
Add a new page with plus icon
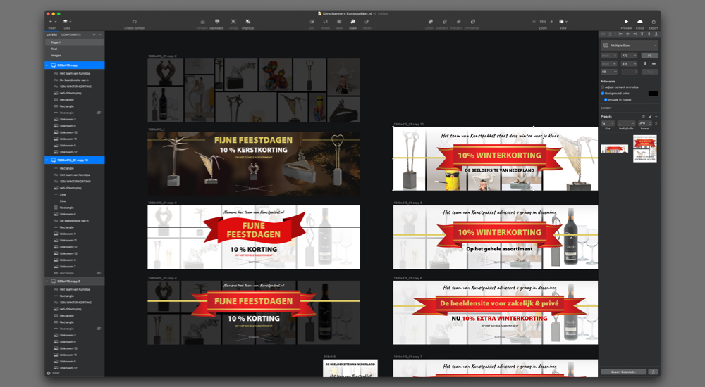pos(94,34)
